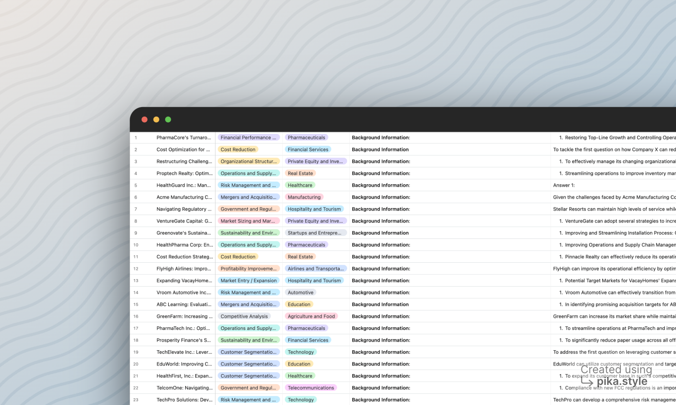Click the 'Market Entry / Expansion' tag
Image resolution: width=676 pixels, height=405 pixels.
[x=248, y=280]
